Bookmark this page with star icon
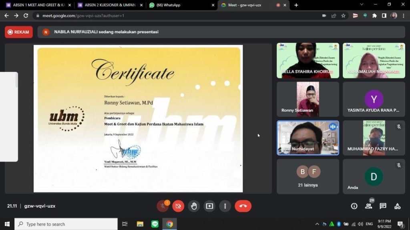 (343, 16)
